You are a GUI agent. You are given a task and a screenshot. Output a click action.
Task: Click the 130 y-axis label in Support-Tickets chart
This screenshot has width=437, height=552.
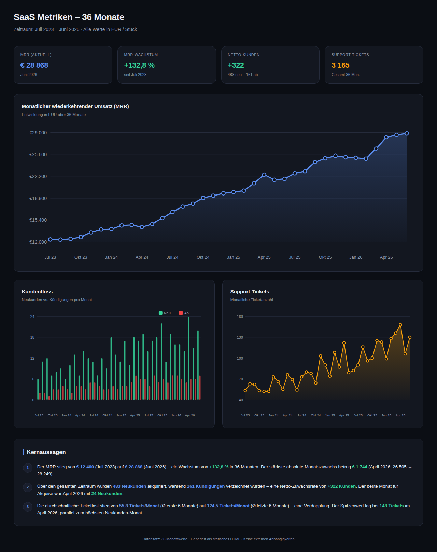coord(240,337)
